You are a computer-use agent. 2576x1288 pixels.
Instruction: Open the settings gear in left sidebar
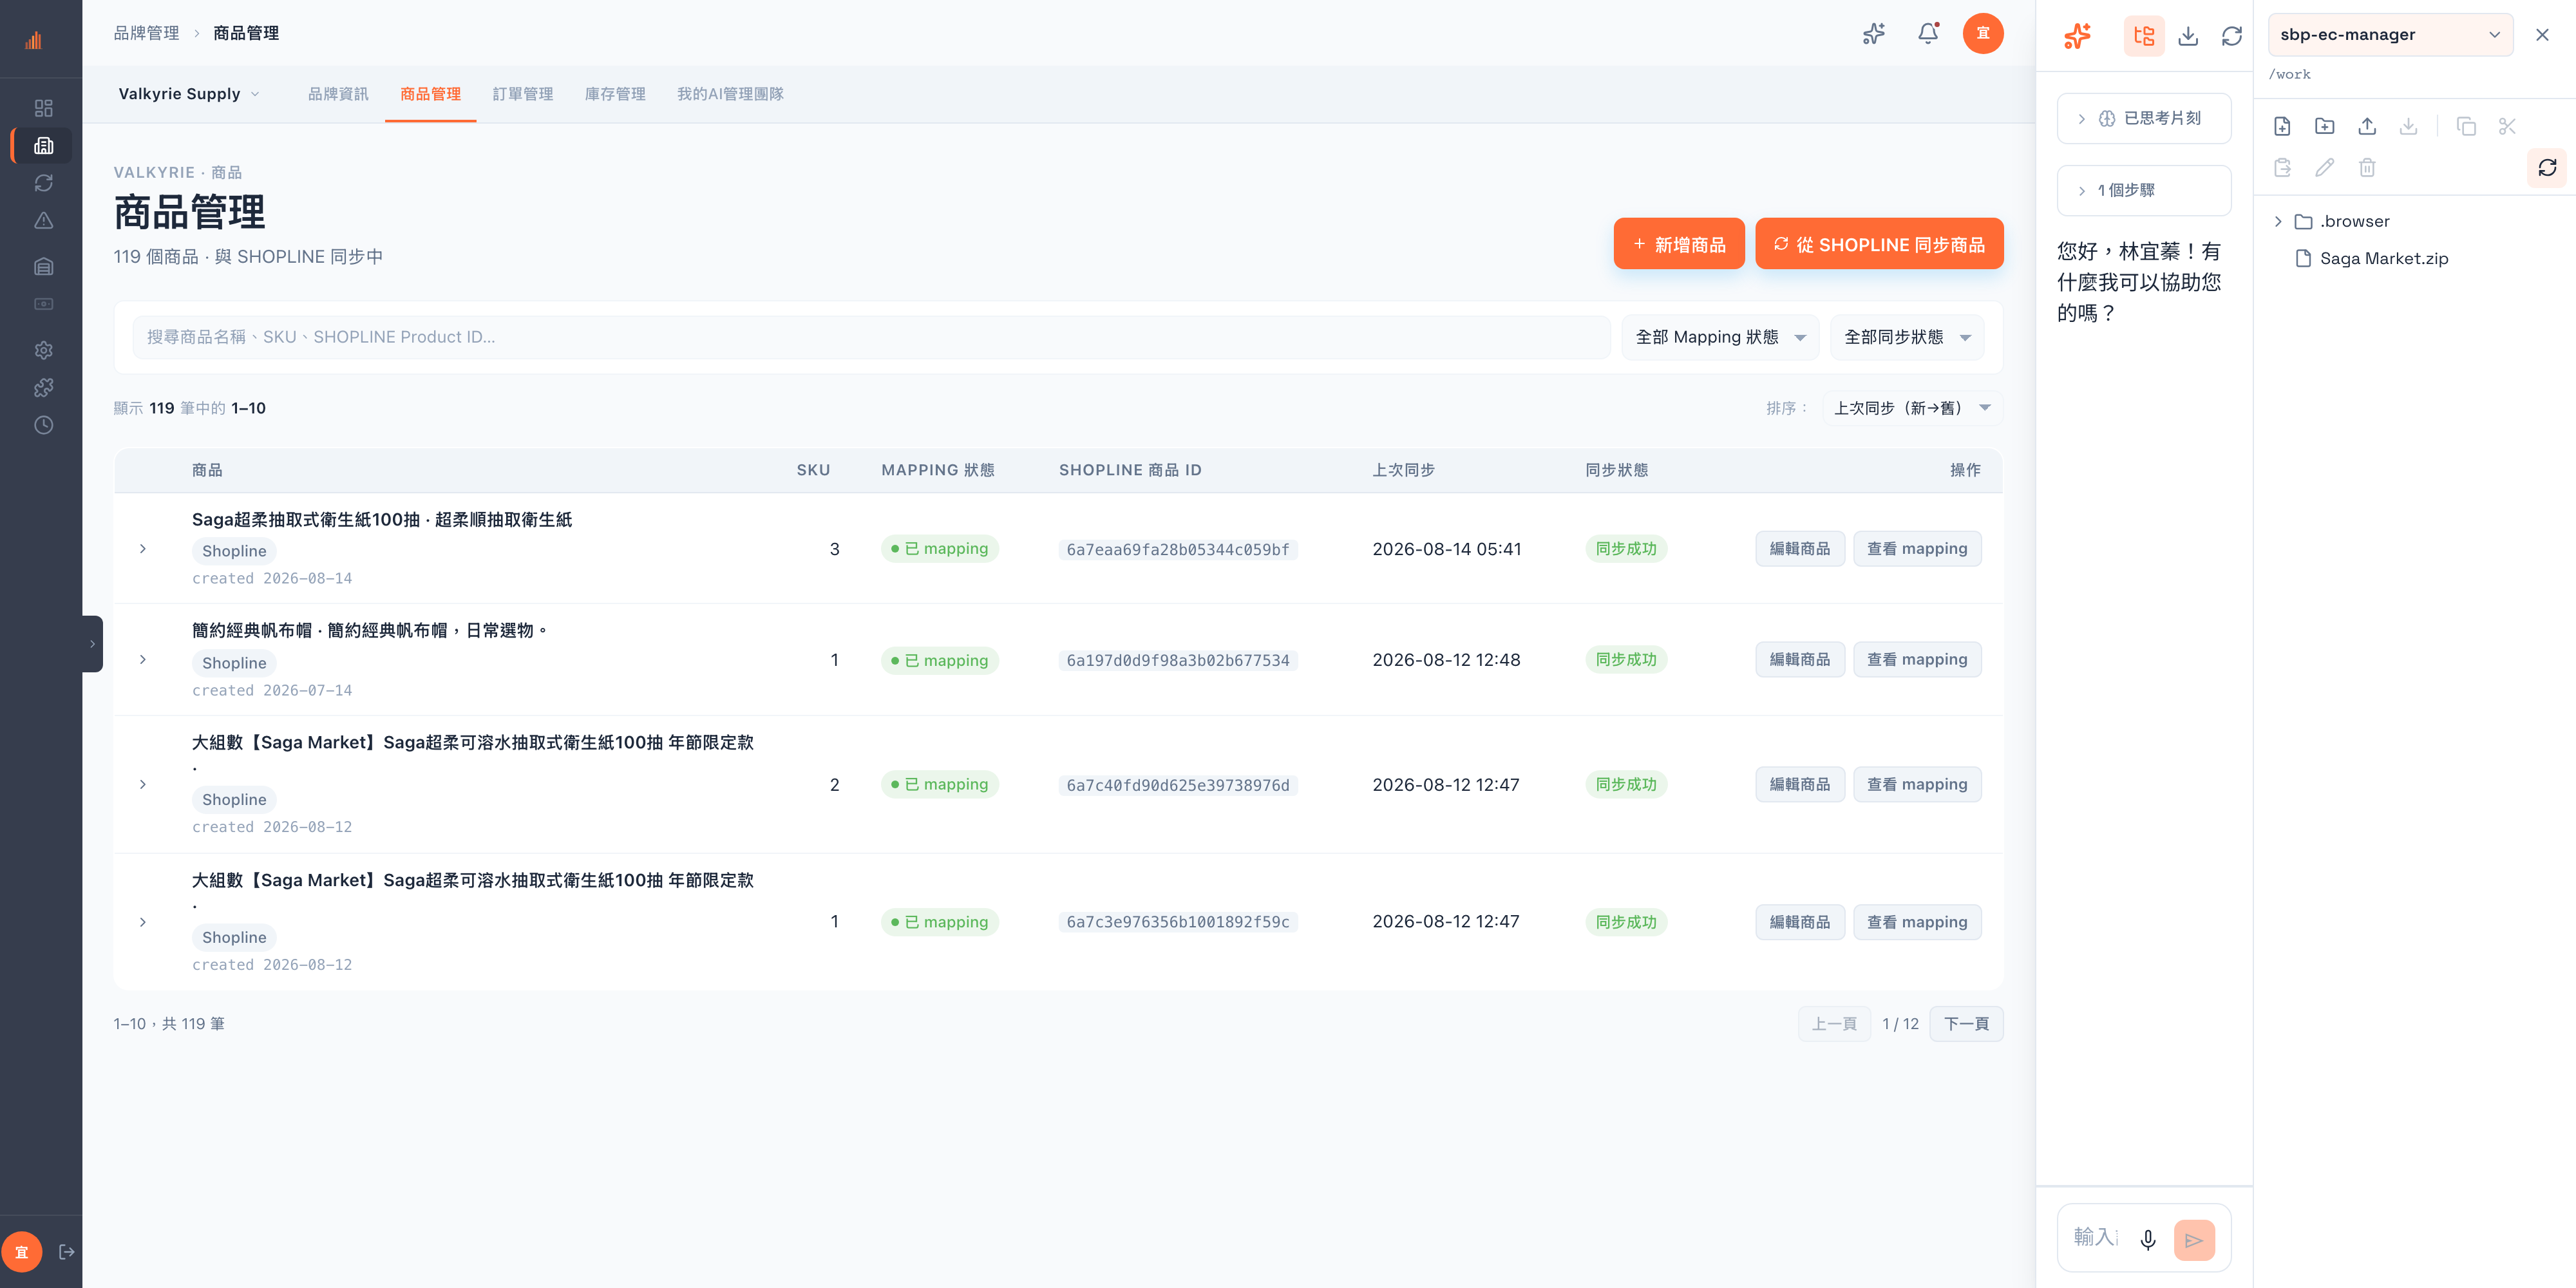click(43, 350)
